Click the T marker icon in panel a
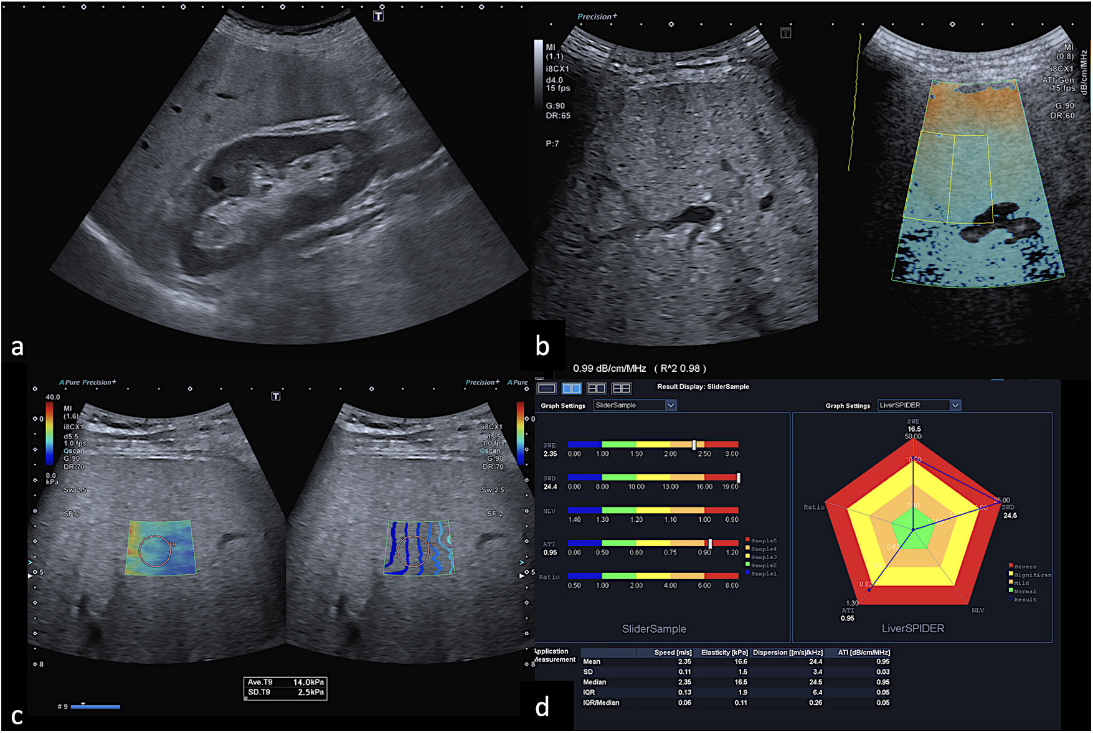The image size is (1093, 733). point(379,16)
